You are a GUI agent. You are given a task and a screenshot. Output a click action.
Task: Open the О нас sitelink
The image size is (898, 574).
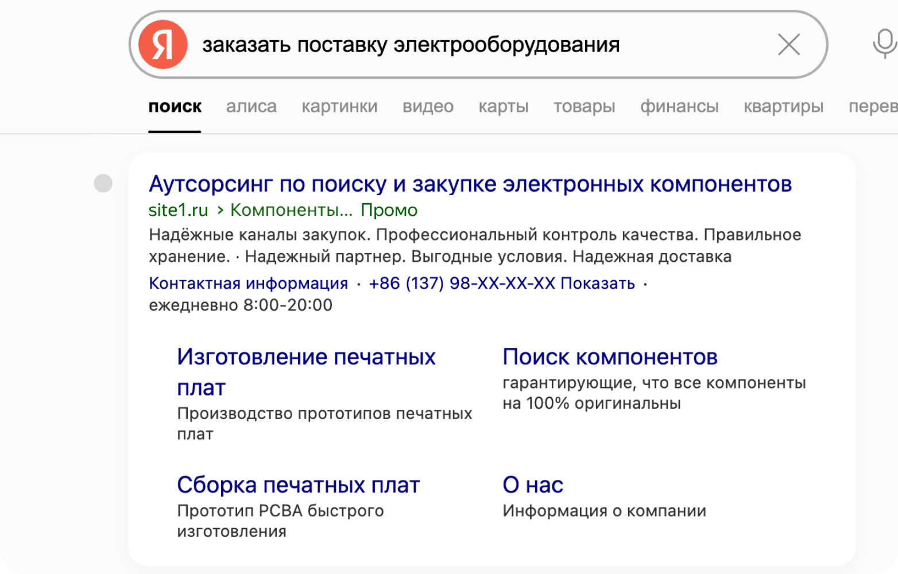tap(533, 486)
